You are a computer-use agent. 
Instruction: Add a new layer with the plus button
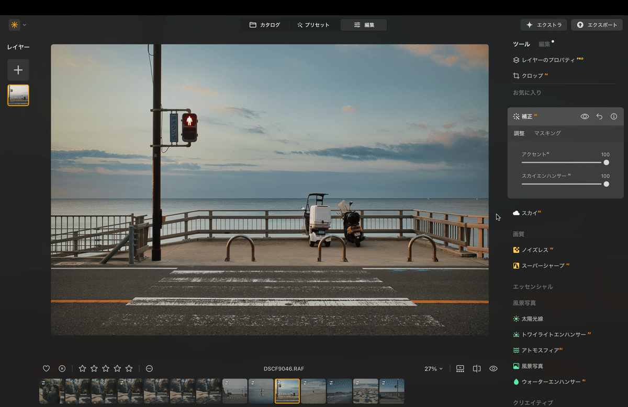pos(18,70)
